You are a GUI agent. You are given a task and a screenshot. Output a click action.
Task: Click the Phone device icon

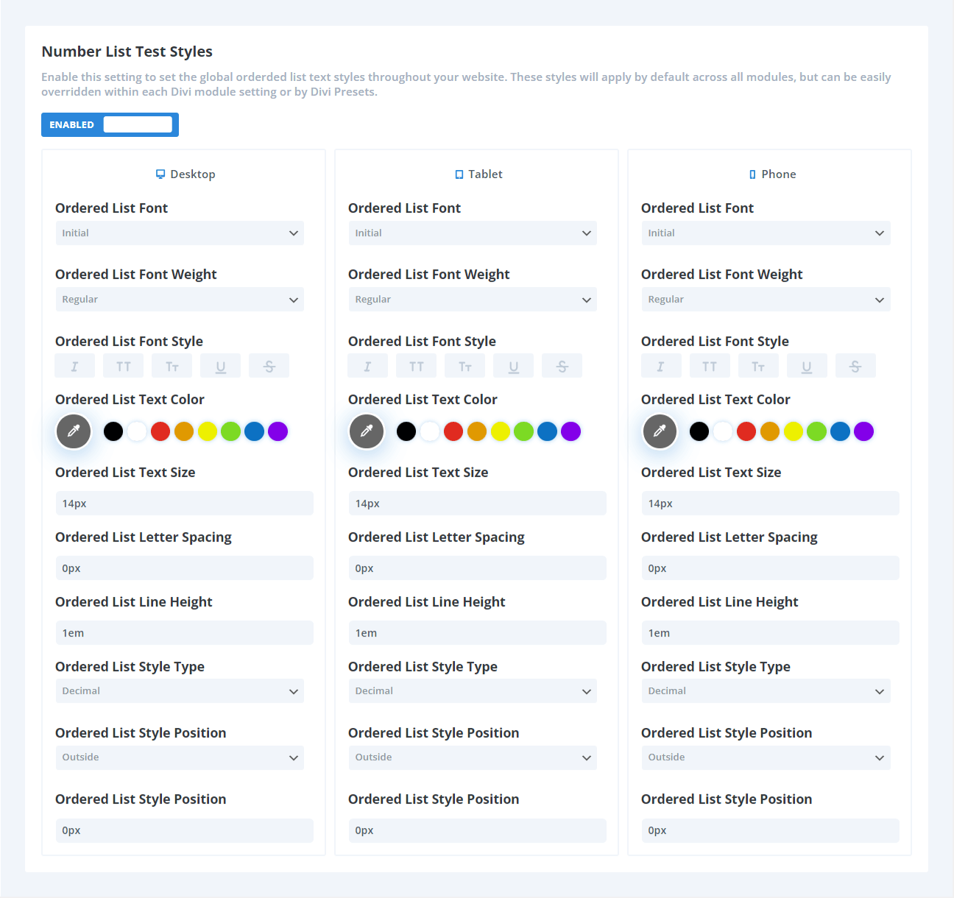[x=752, y=174]
